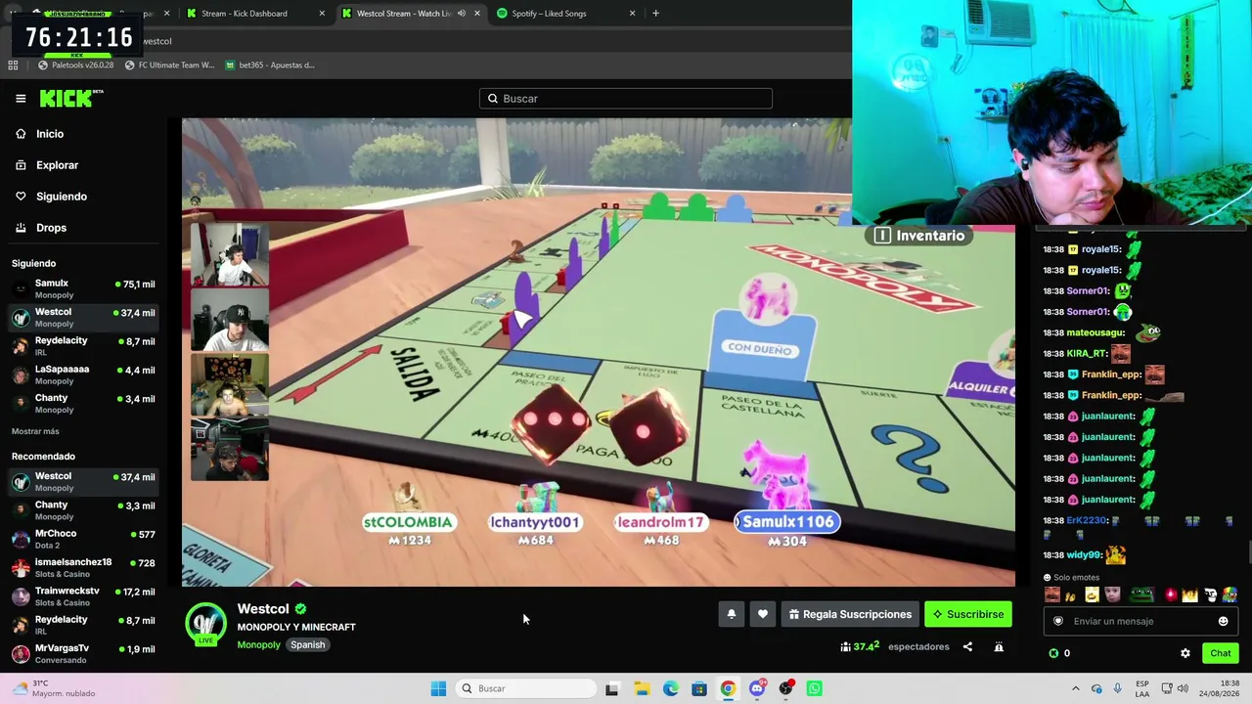Click the taskbar microphone icon
This screenshot has height=704, width=1252.
[x=1118, y=688]
